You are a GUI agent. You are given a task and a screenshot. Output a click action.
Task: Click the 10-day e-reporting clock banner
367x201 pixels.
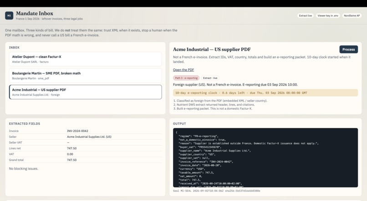point(265,93)
